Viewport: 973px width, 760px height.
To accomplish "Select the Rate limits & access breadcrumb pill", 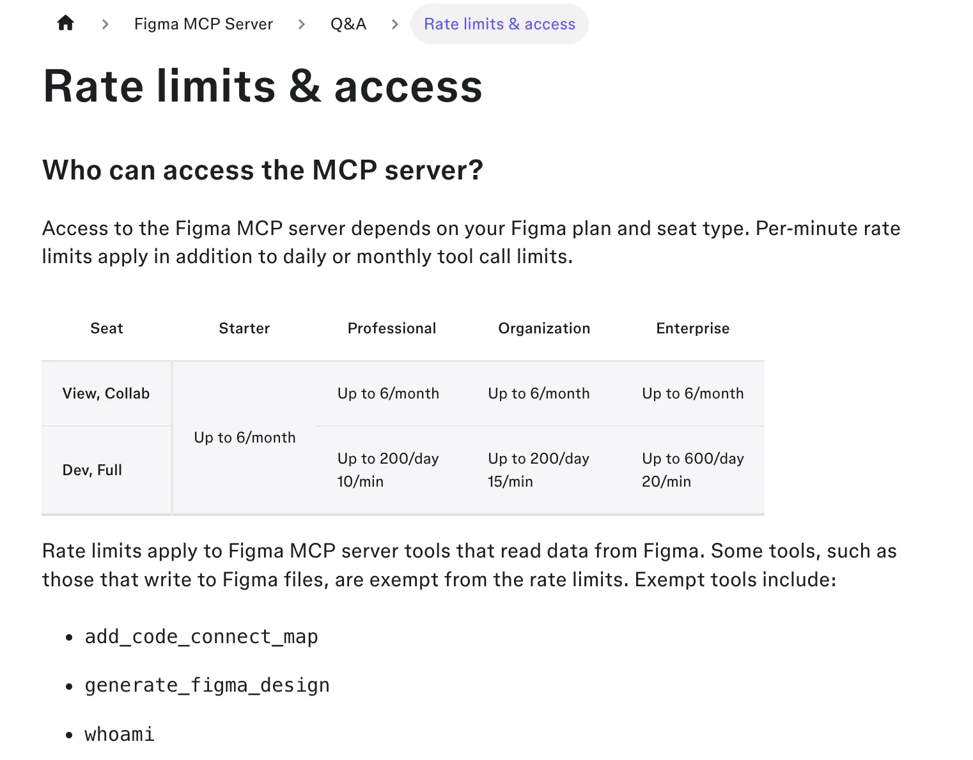I will tap(499, 24).
